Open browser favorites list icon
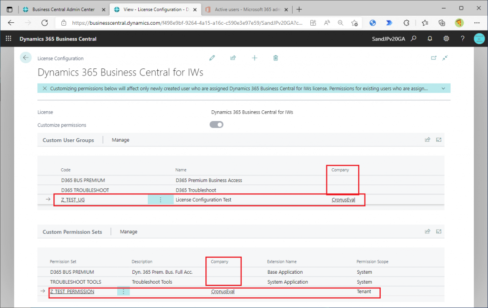 click(x=425, y=23)
